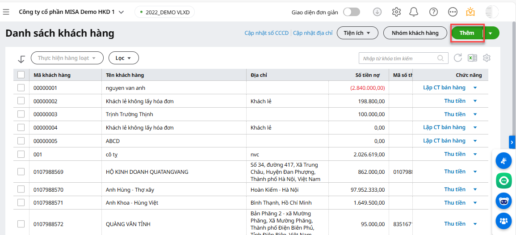516x235 pixels.
Task: Sort by Tên khách hàng column header
Action: tap(125, 75)
